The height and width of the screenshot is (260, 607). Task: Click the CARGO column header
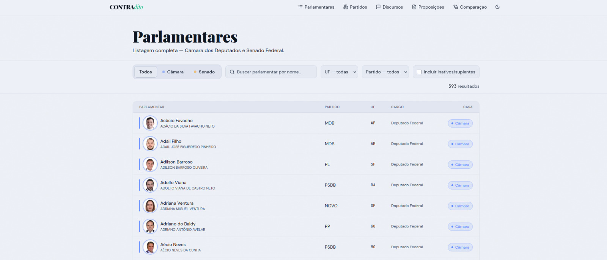[397, 107]
